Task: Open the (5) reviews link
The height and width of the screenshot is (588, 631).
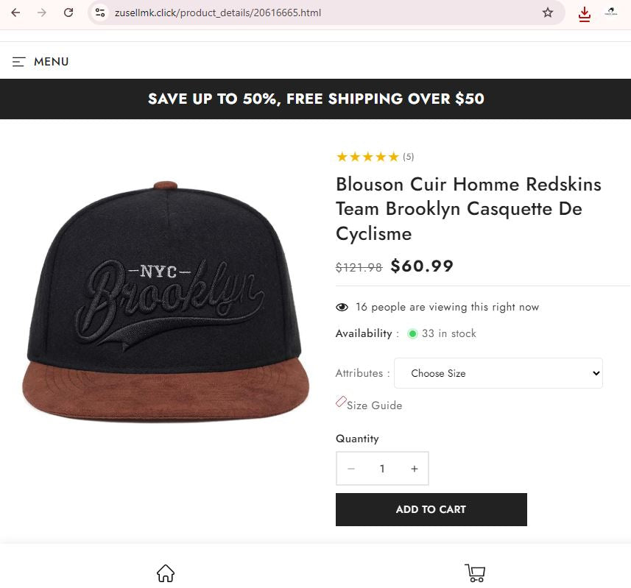Action: [408, 157]
